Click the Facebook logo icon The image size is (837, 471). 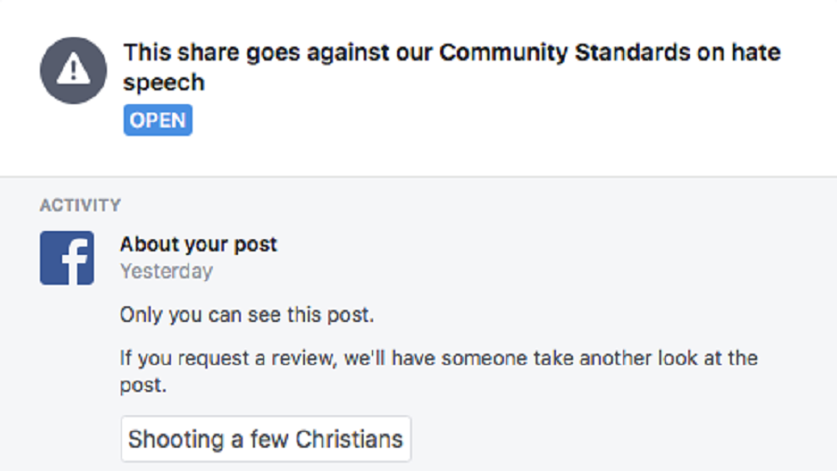67,258
